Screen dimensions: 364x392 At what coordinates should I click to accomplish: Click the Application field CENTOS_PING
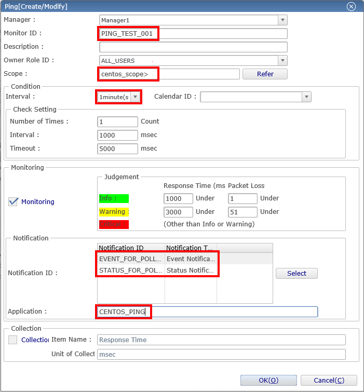tap(207, 312)
